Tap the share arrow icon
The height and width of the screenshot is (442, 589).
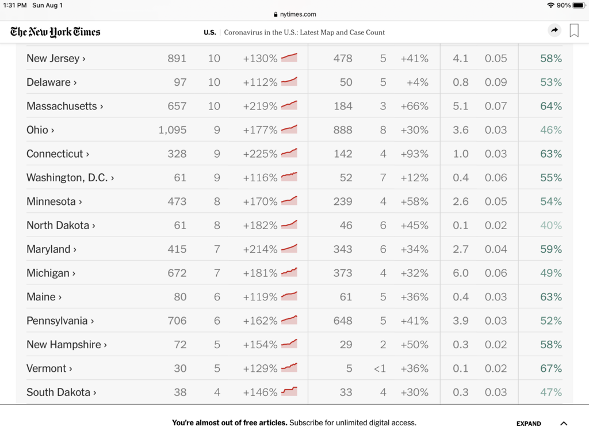coord(554,31)
